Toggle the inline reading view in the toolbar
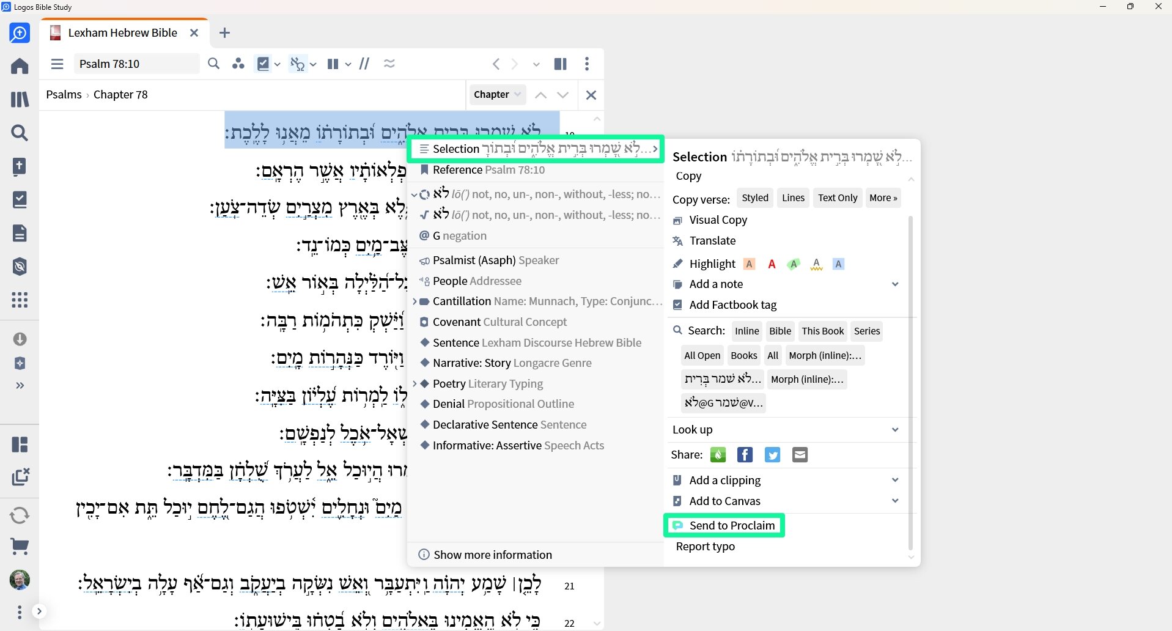Screen dimensions: 1172x631 point(364,64)
